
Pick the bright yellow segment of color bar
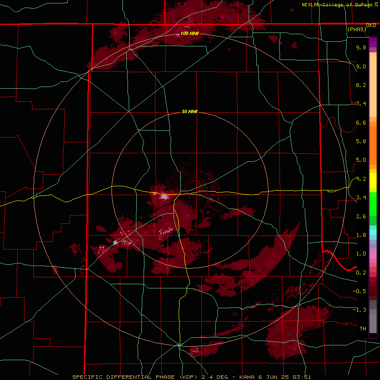coord(373,181)
